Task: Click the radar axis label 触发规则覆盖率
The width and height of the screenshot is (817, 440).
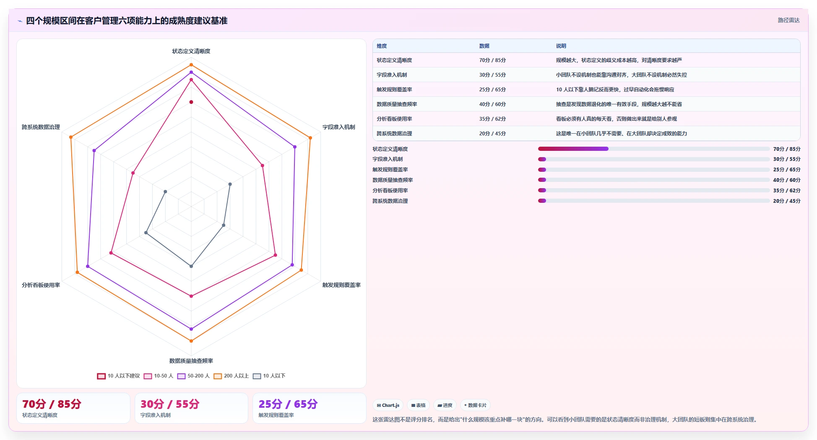Action: 341,285
